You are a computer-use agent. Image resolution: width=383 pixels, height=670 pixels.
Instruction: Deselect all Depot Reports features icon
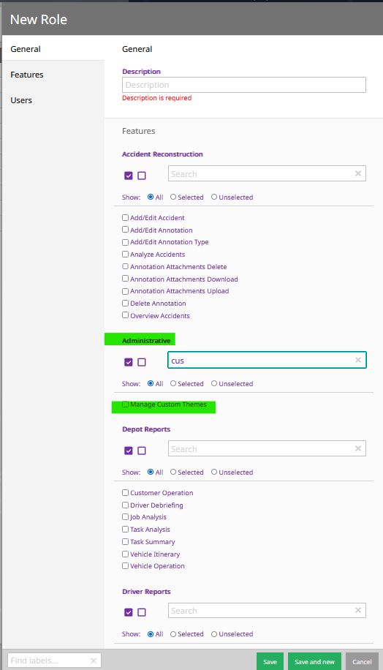(142, 451)
